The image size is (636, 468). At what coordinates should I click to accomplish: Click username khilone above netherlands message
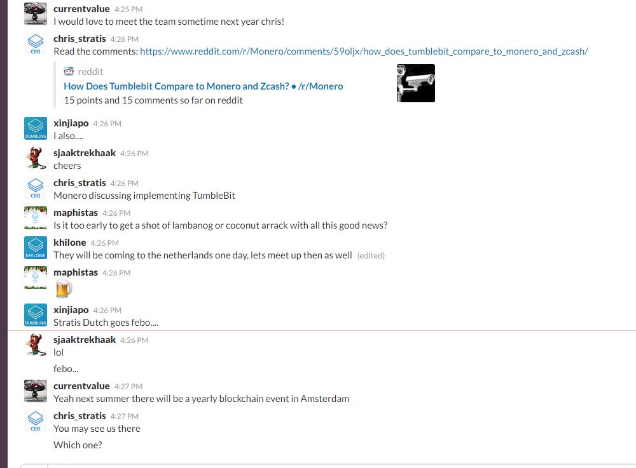[x=70, y=243]
